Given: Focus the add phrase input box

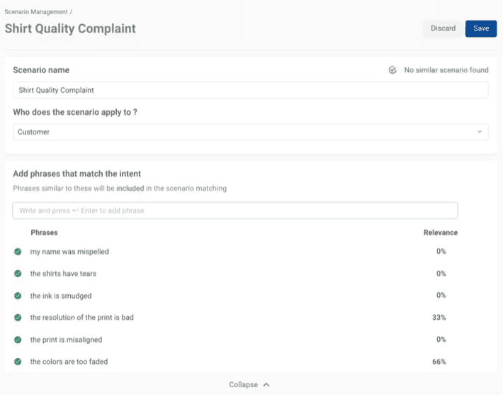Looking at the screenshot, I should pyautogui.click(x=235, y=211).
